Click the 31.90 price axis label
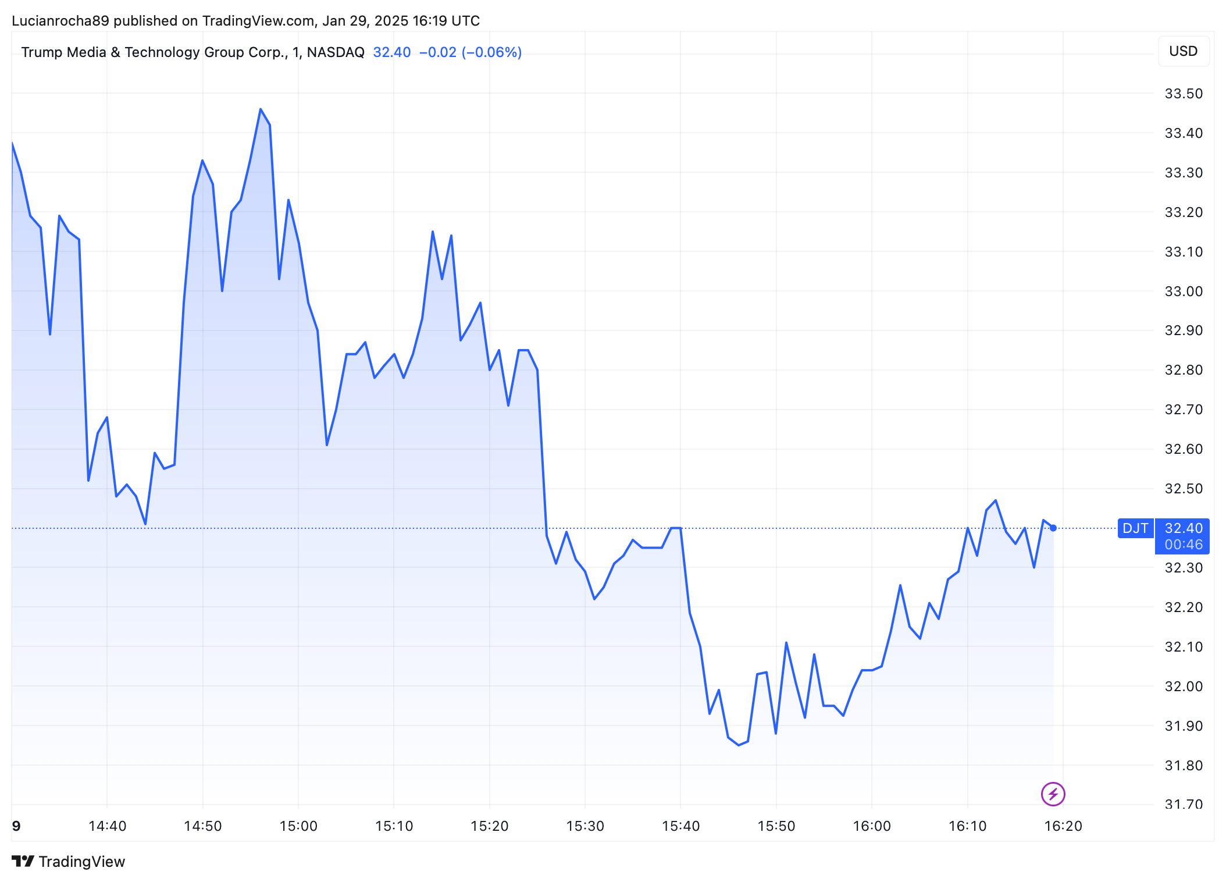The image size is (1226, 882). click(1184, 726)
